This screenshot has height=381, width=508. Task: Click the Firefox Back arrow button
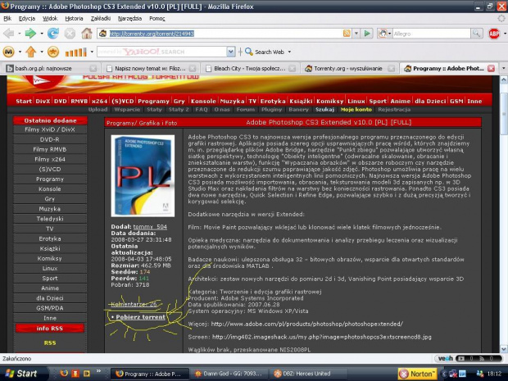(9, 34)
